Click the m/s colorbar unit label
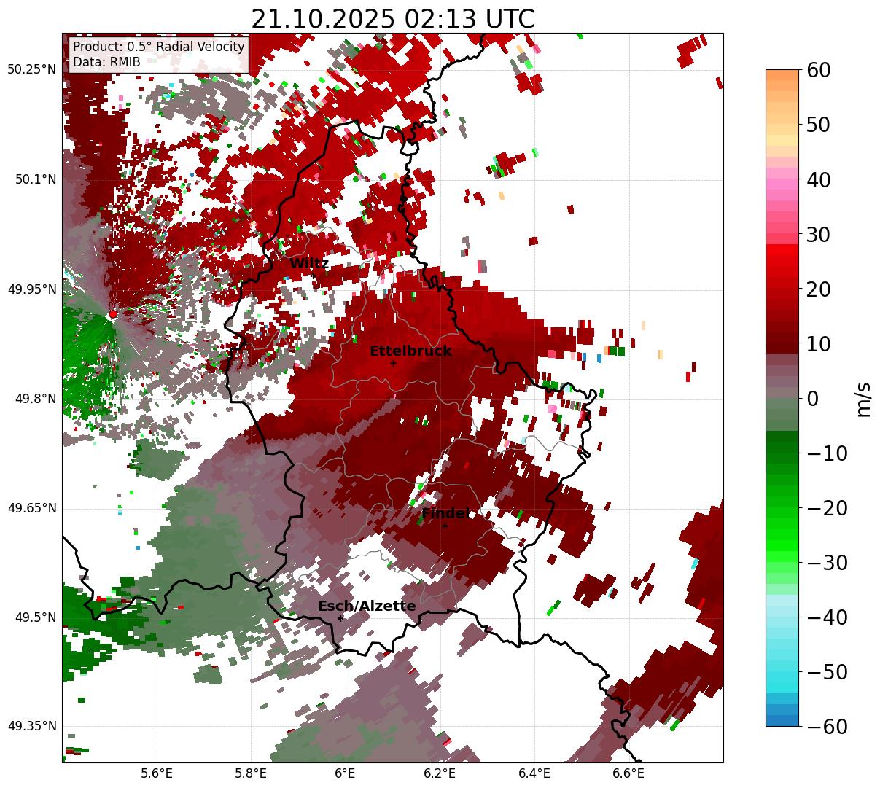Viewport: 880px width, 788px height. point(864,398)
